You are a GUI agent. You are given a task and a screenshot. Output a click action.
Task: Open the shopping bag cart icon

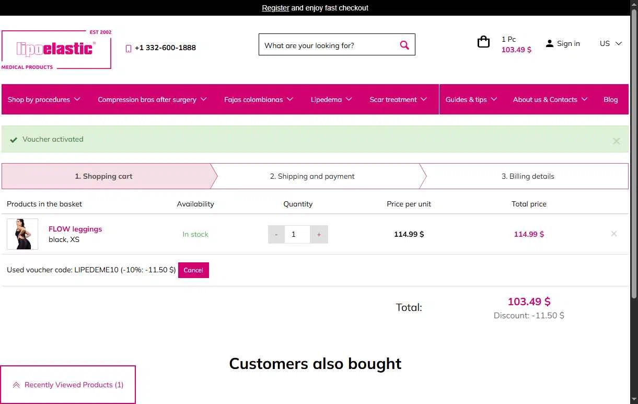(x=484, y=42)
